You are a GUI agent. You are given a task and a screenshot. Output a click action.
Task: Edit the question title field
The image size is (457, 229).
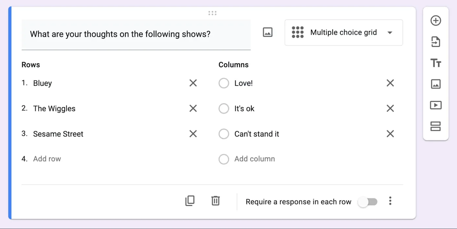(x=136, y=35)
